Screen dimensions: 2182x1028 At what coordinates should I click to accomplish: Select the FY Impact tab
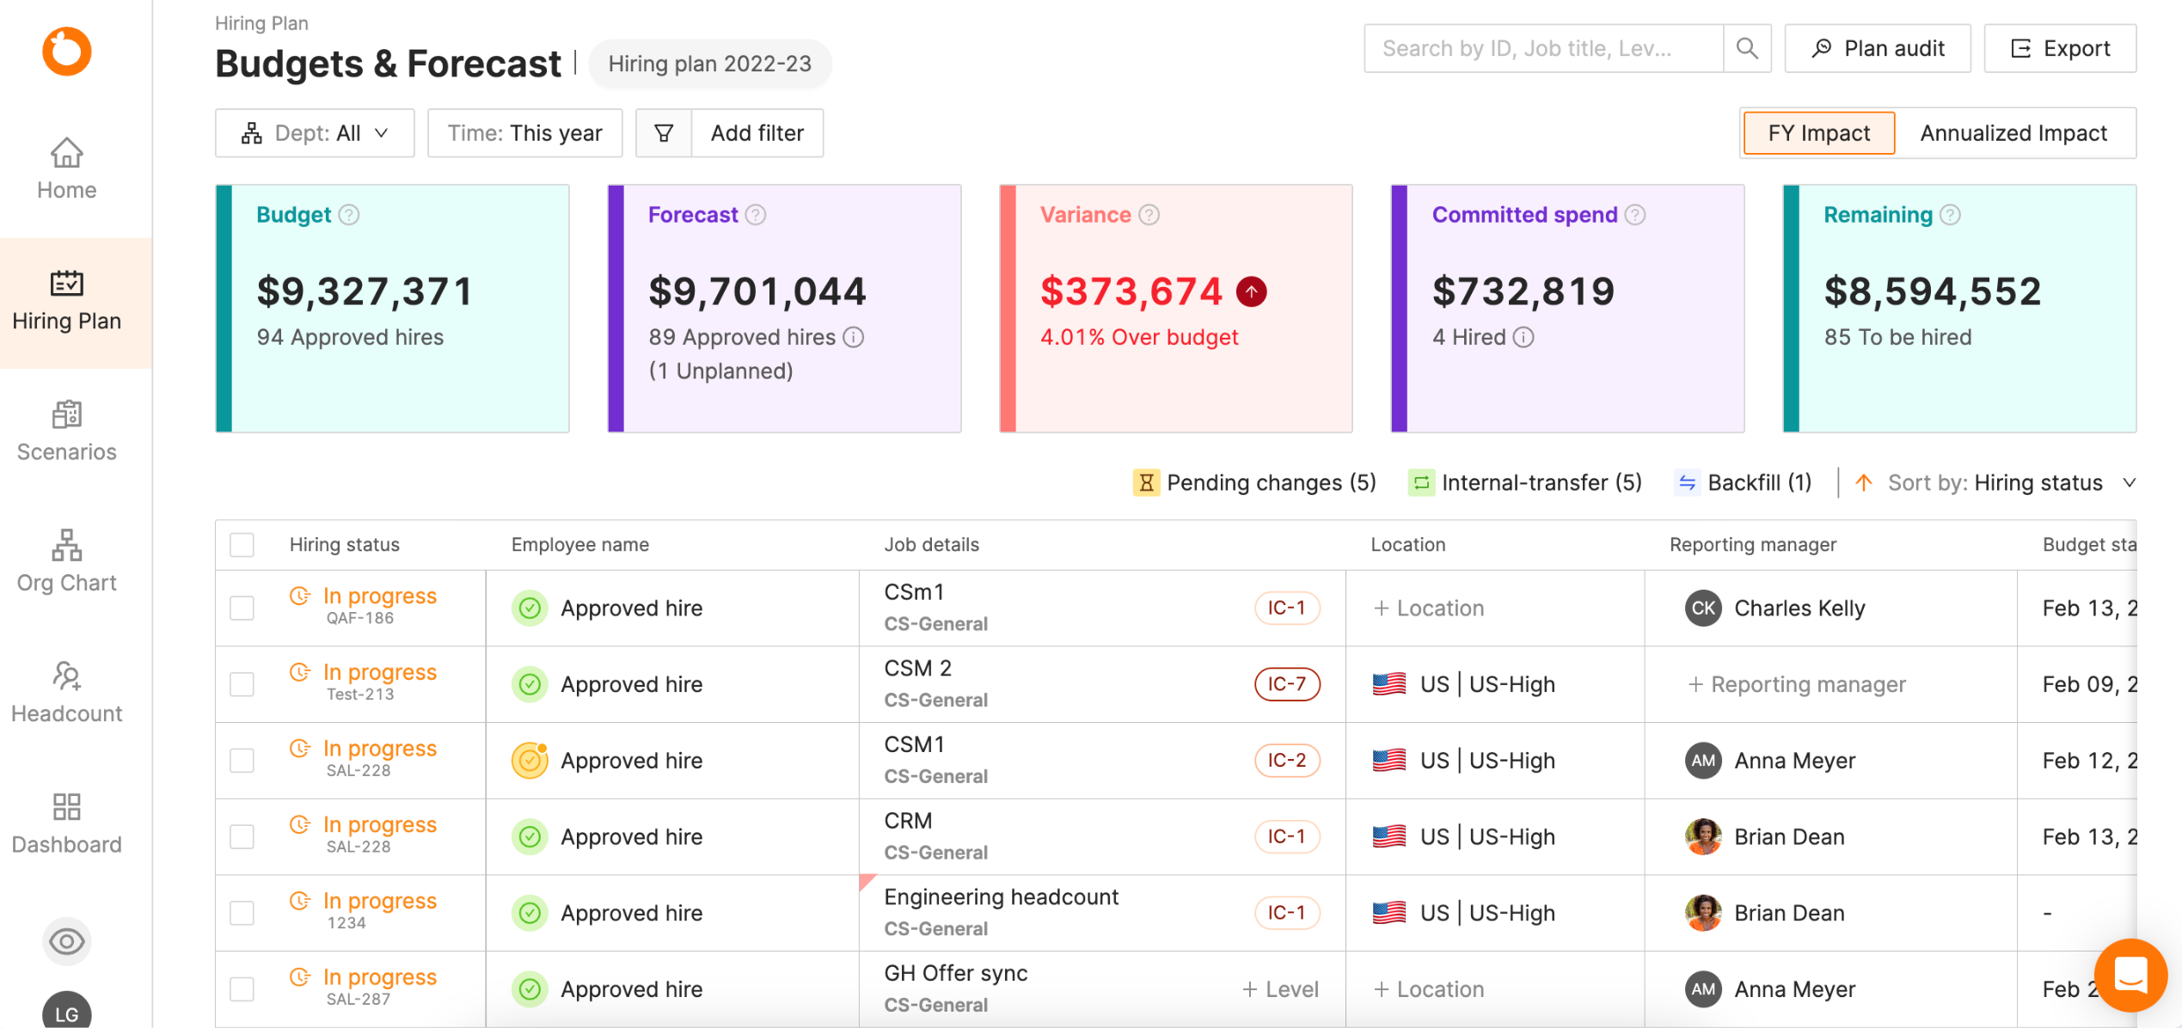click(1818, 133)
